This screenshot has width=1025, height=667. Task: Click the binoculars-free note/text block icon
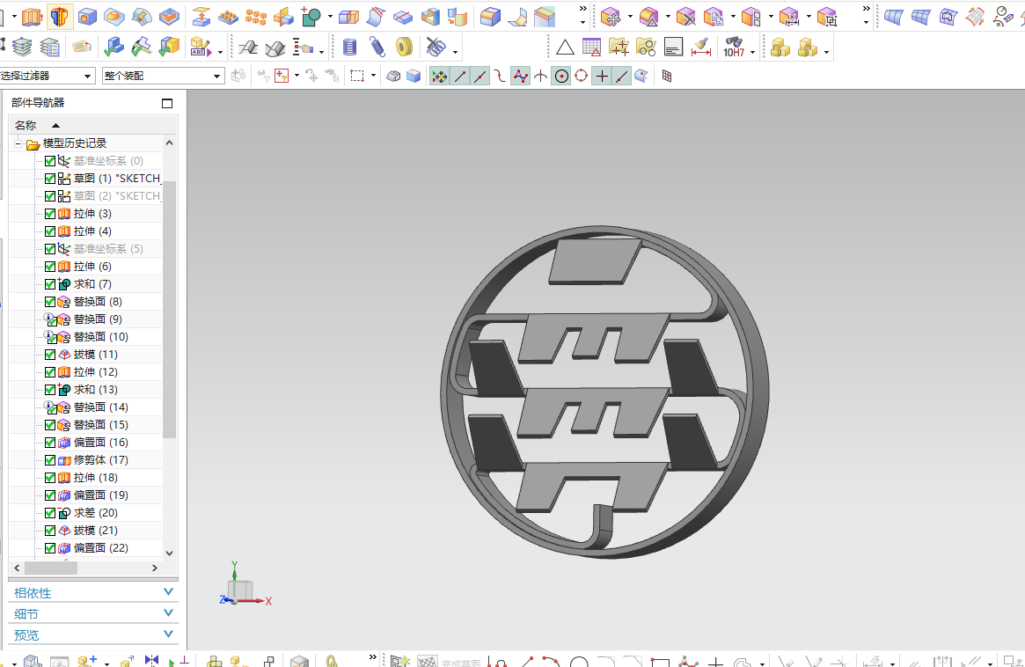(673, 48)
